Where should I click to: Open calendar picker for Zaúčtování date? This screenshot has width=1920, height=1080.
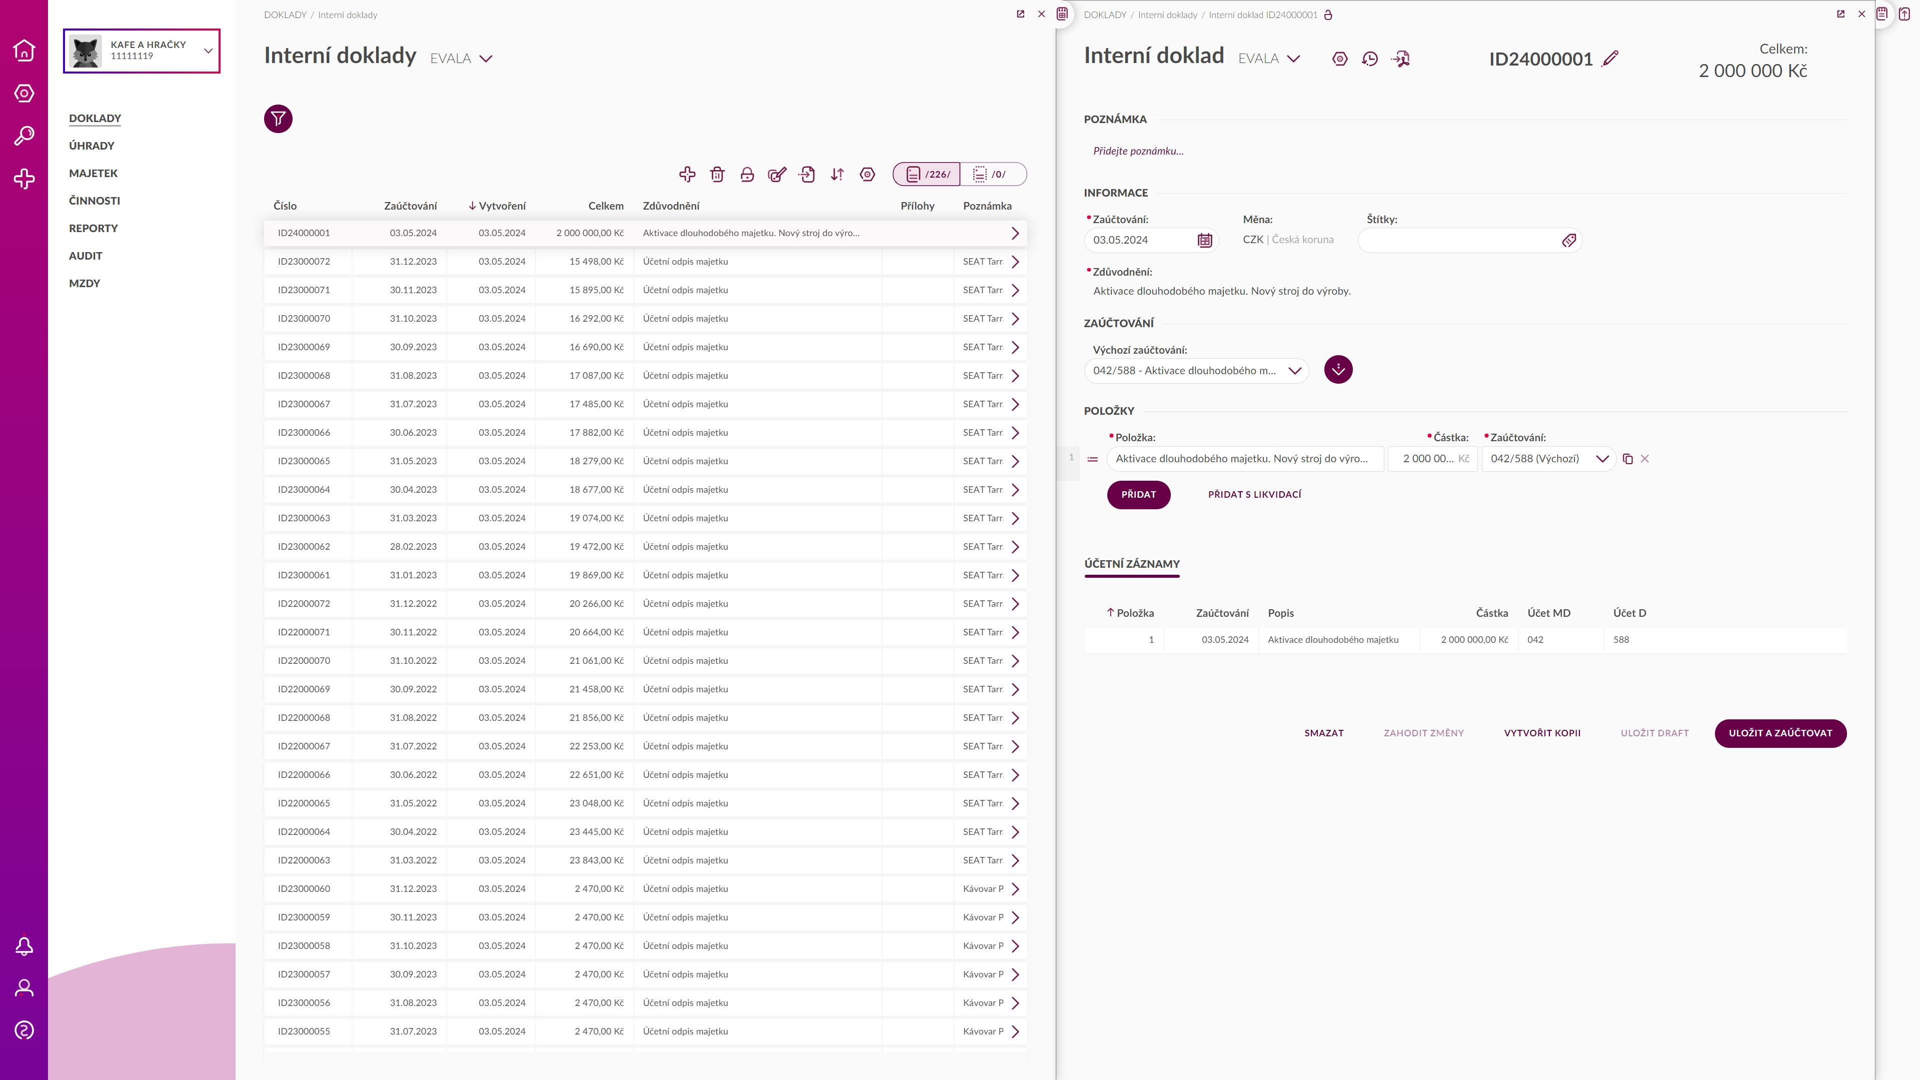1204,240
